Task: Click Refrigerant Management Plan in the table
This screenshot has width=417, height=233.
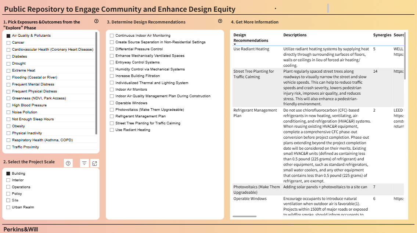Action: coord(255,113)
